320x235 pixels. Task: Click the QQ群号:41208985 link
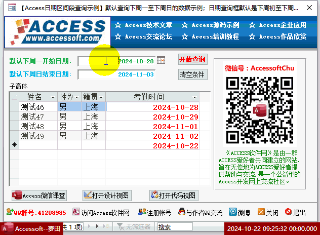pyautogui.click(x=36, y=213)
